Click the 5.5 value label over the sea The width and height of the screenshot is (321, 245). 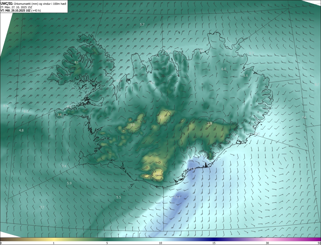(119, 197)
